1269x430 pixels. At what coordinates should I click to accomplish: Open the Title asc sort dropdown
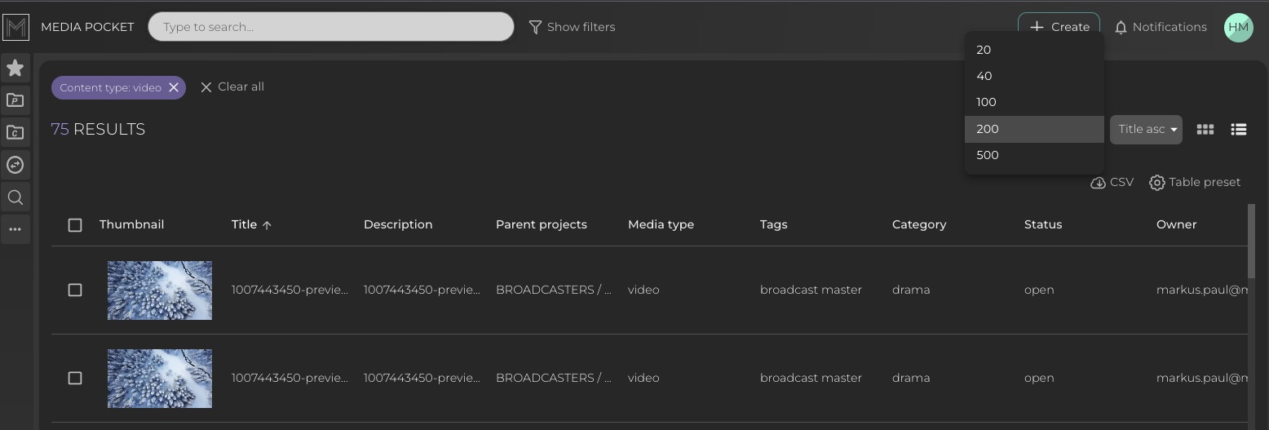pos(1146,130)
